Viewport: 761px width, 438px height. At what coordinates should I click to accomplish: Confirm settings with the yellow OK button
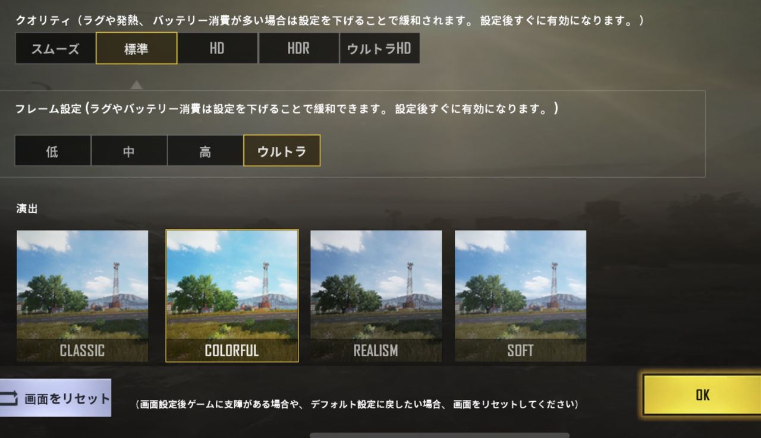tap(702, 395)
